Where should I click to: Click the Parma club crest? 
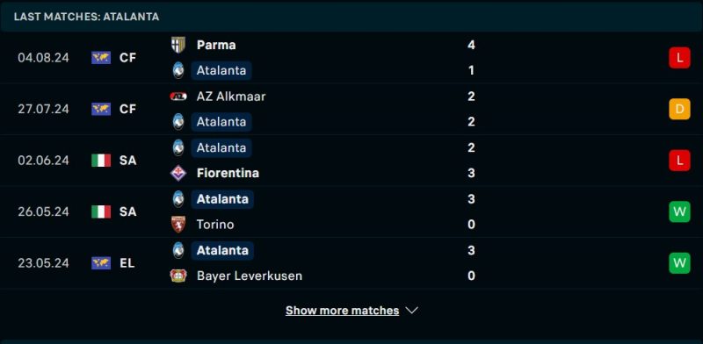tap(178, 45)
